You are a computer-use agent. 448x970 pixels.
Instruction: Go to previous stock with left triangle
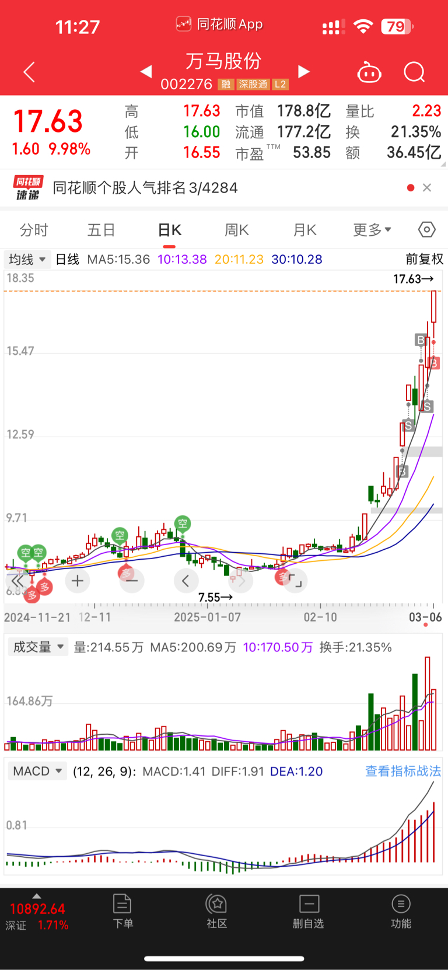coord(146,71)
